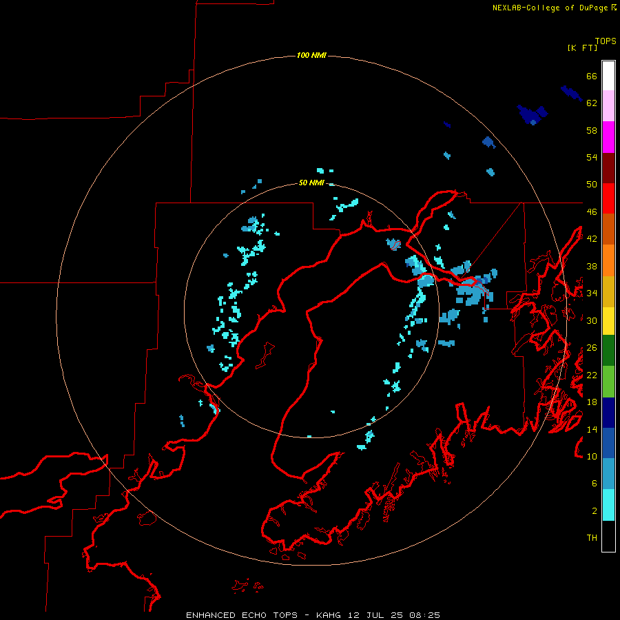Pick the steel blue swatch beside 6
Screen dimensions: 620x620
click(x=608, y=474)
